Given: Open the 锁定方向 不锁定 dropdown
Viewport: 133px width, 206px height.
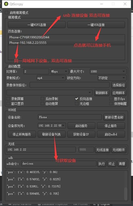Looking at the screenshot, I should pos(112,78).
